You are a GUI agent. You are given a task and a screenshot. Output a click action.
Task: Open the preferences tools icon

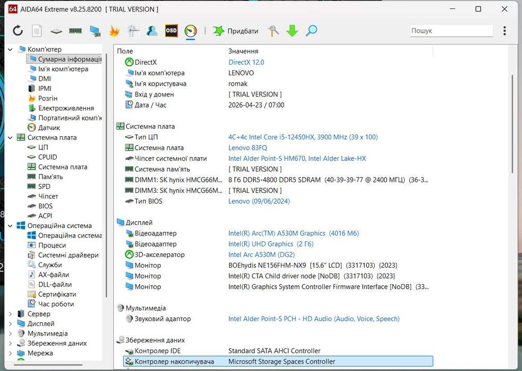click(273, 31)
